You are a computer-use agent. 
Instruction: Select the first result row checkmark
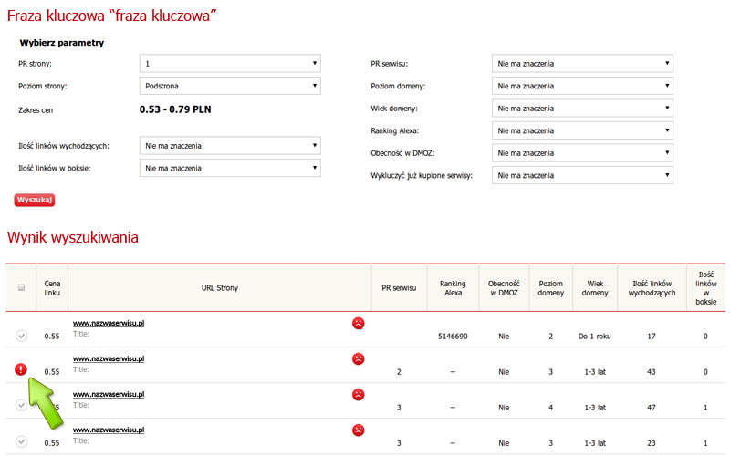click(21, 336)
